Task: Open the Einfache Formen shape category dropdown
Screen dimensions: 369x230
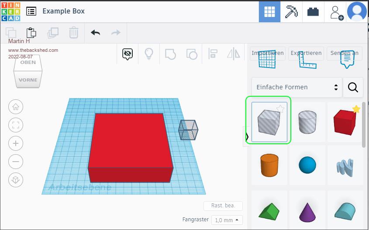Action: 297,87
